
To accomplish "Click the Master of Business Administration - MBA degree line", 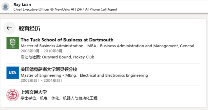I will pos(107,46).
